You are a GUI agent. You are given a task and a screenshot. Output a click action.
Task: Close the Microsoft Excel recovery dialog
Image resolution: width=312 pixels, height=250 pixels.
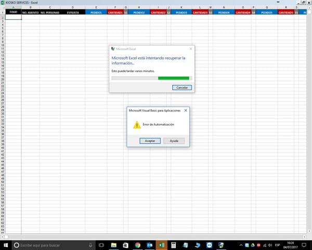point(191,49)
